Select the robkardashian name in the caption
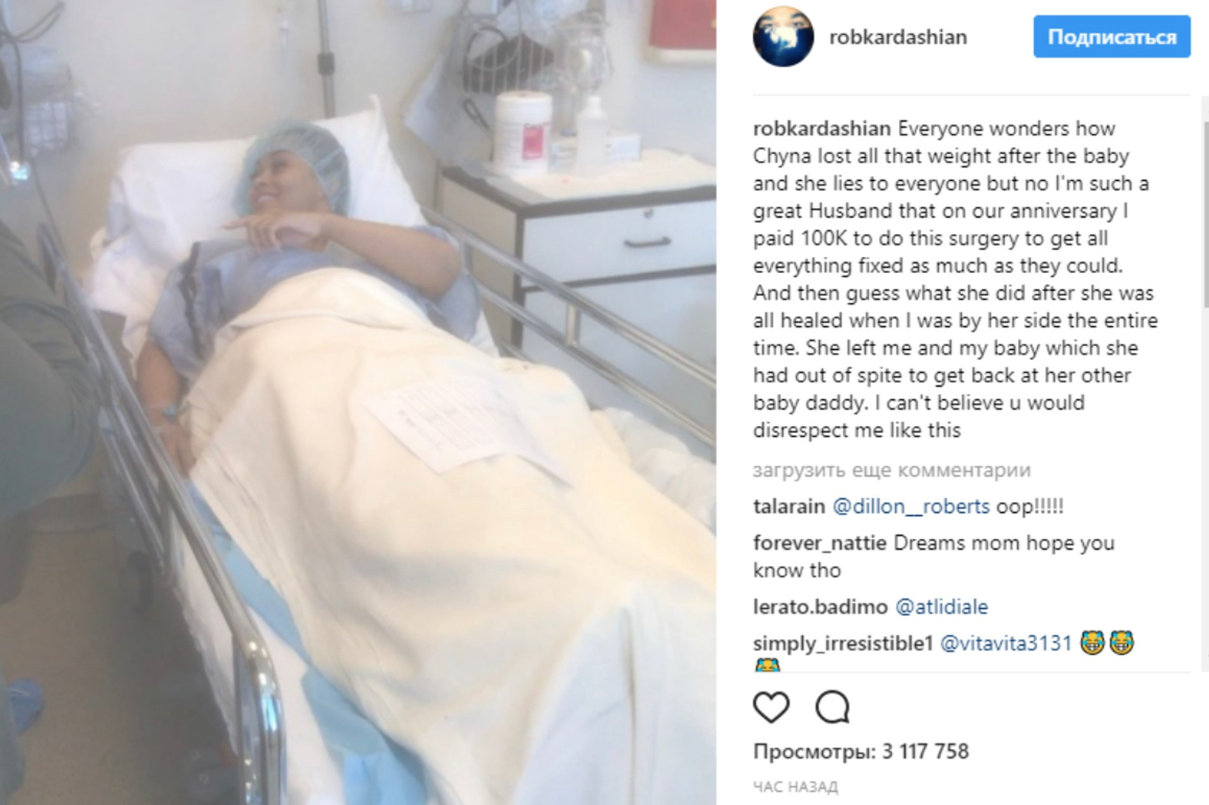This screenshot has height=805, width=1209. click(x=822, y=129)
